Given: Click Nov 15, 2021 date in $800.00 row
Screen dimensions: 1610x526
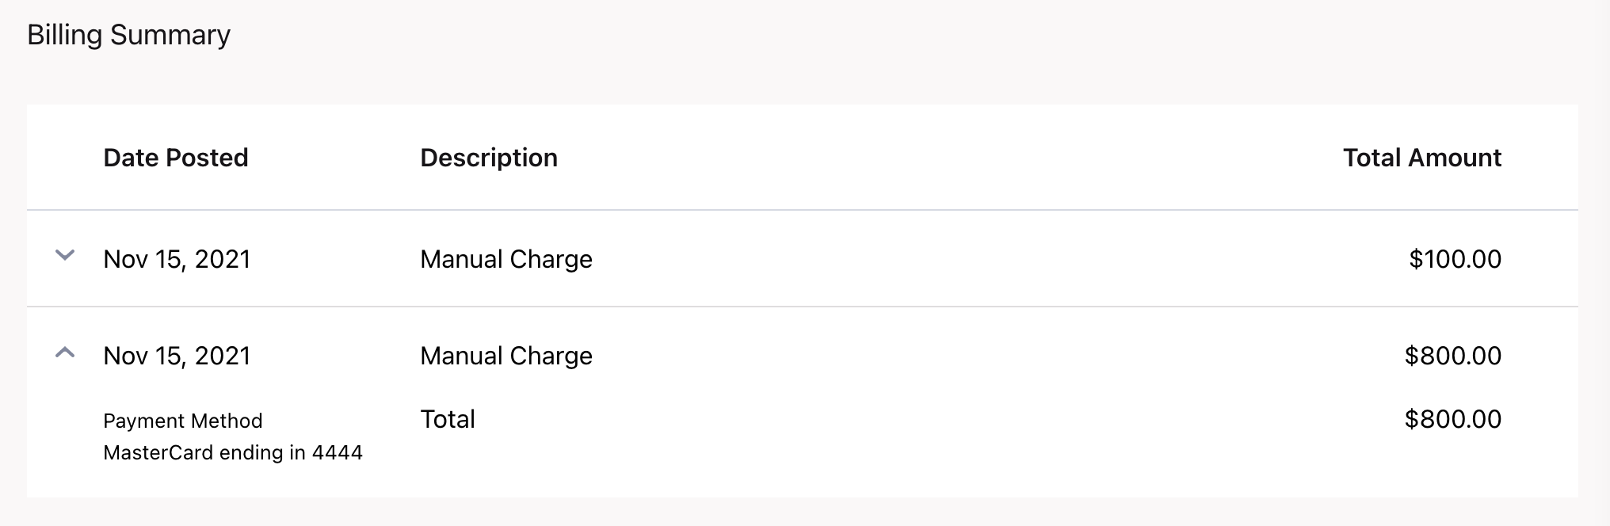Looking at the screenshot, I should (x=177, y=356).
